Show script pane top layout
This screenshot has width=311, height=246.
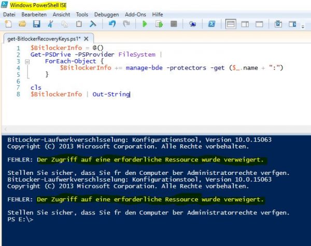click(x=231, y=24)
